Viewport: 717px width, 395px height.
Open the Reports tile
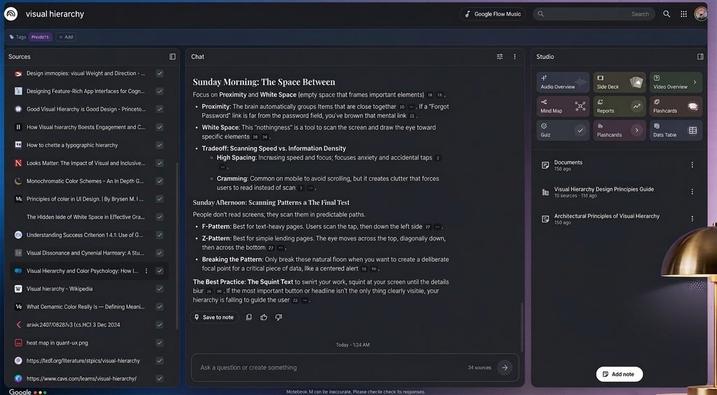coord(619,106)
